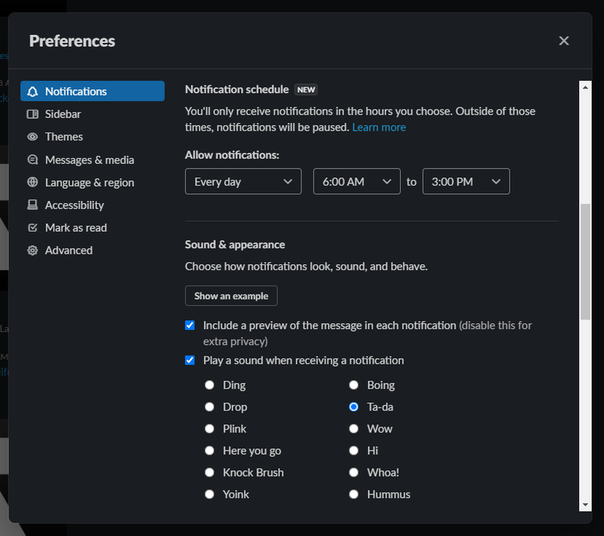The width and height of the screenshot is (604, 536).
Task: Uncheck play a sound when receiving notifications
Action: coord(190,360)
